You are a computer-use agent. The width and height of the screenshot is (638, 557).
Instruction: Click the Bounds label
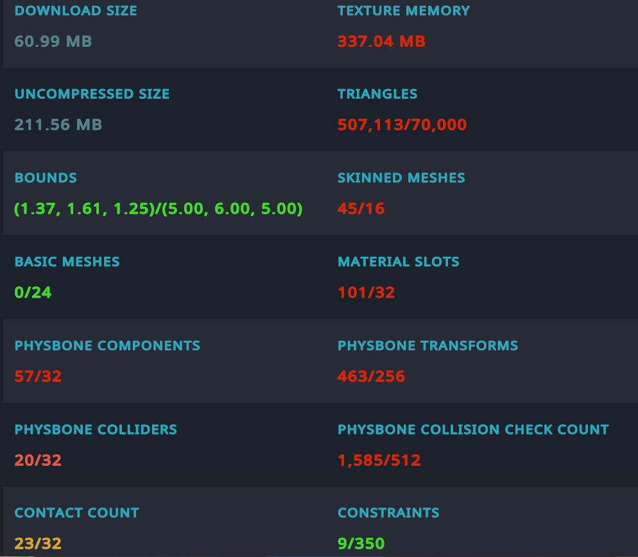(x=46, y=178)
